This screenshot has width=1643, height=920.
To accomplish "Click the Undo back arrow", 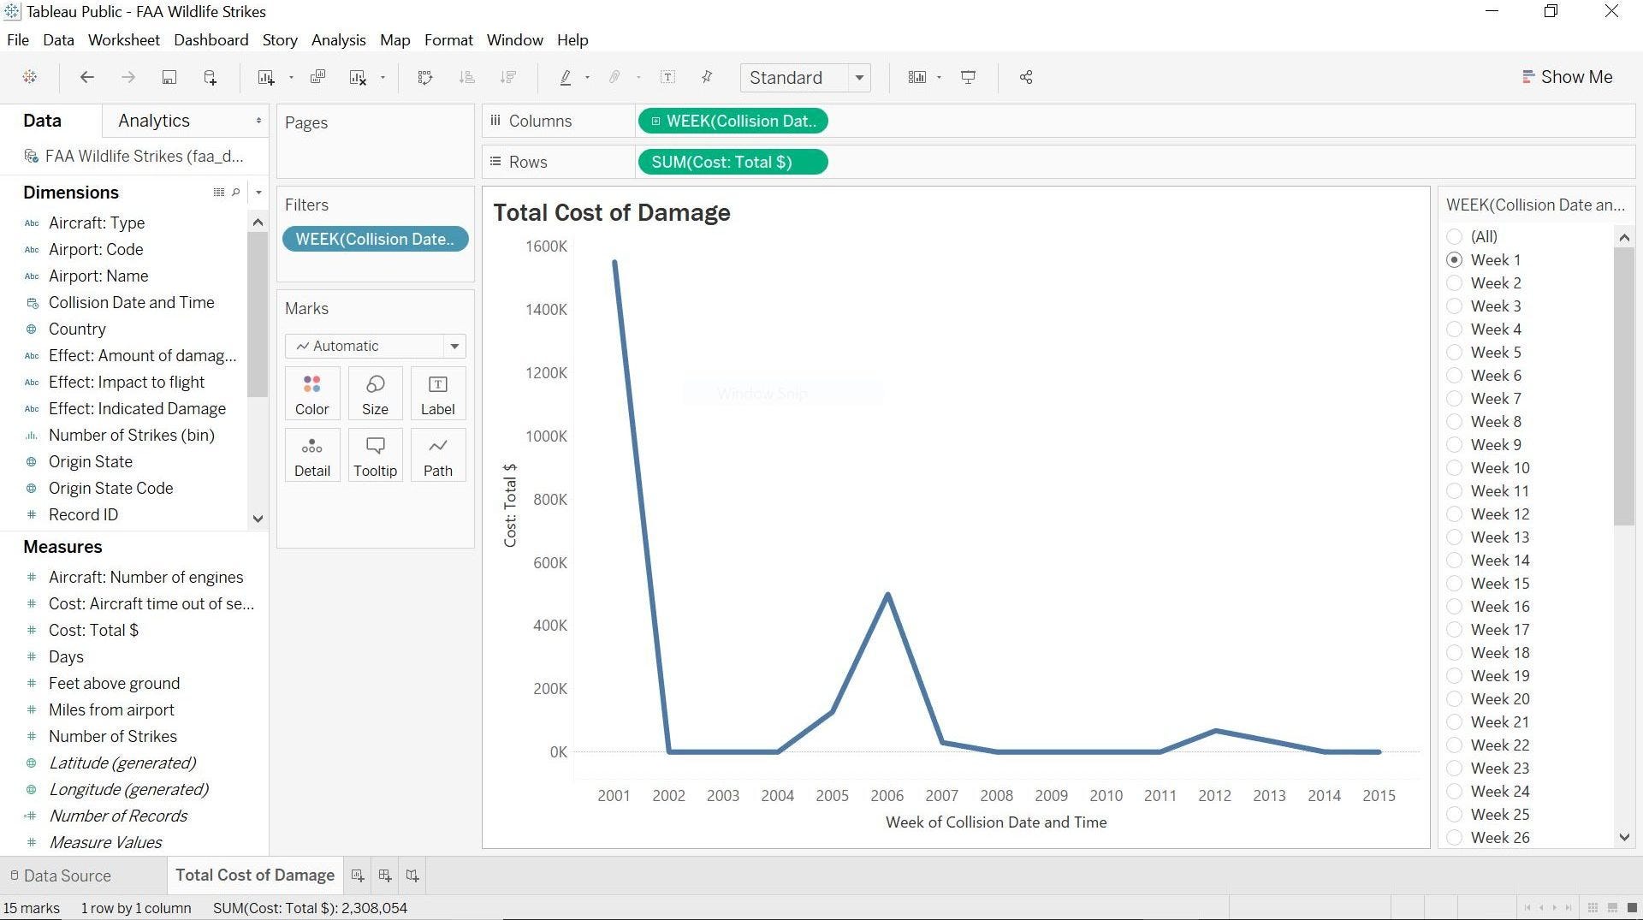I will (86, 77).
